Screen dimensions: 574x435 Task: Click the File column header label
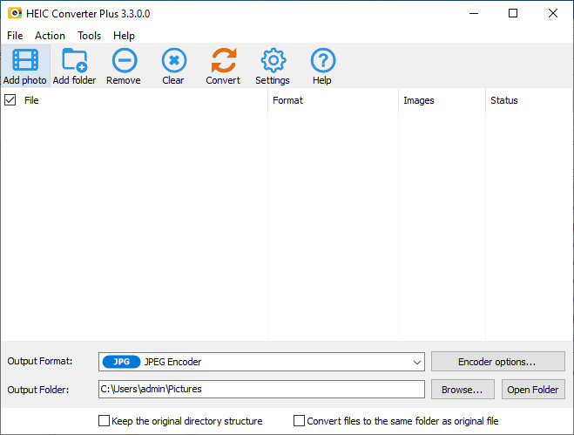click(x=31, y=100)
